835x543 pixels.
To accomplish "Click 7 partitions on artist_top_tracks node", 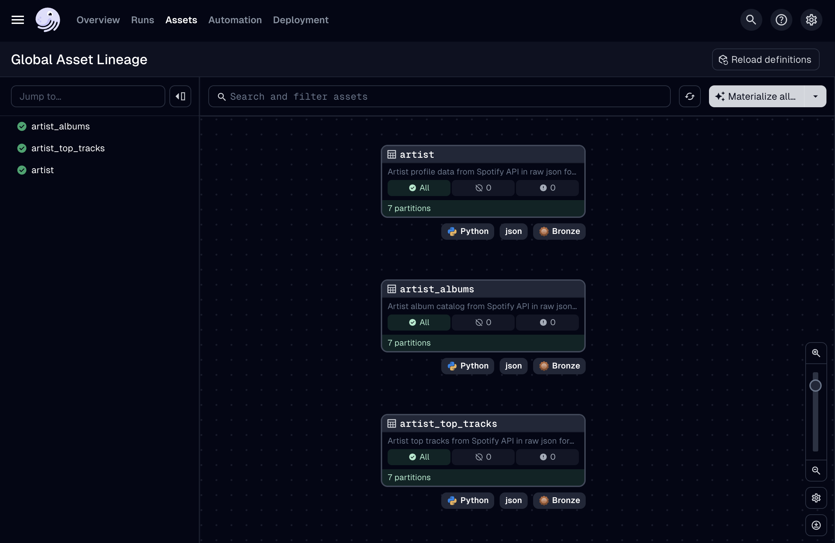I will click(x=409, y=477).
